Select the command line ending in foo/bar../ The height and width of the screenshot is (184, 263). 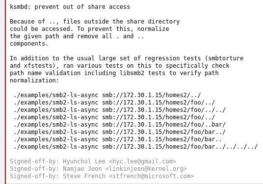coord(120,132)
